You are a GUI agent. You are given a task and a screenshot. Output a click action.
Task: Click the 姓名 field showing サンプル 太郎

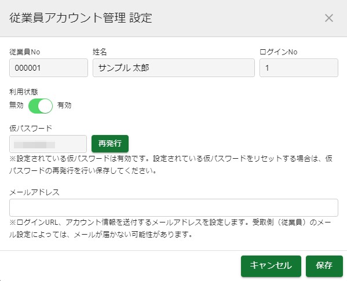point(174,68)
